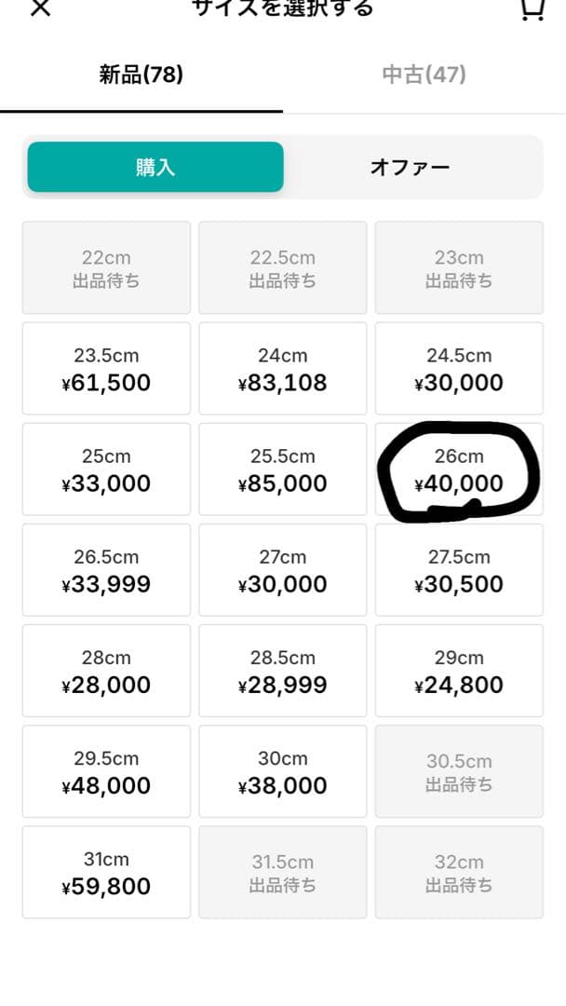This screenshot has width=566, height=1006.
Task: Pick size 31cm for ¥59,800
Action: 106,872
